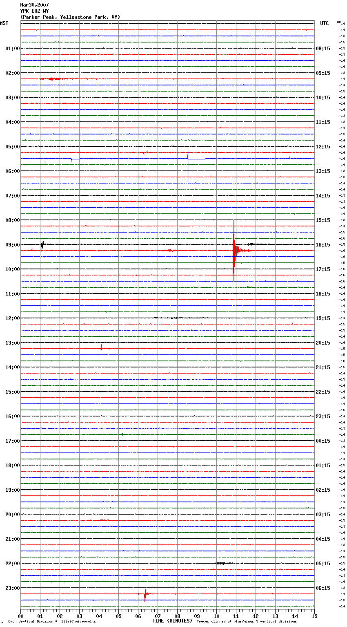Select the 20:00 MST row label
The height and width of the screenshot is (627, 347).
(x=13, y=515)
